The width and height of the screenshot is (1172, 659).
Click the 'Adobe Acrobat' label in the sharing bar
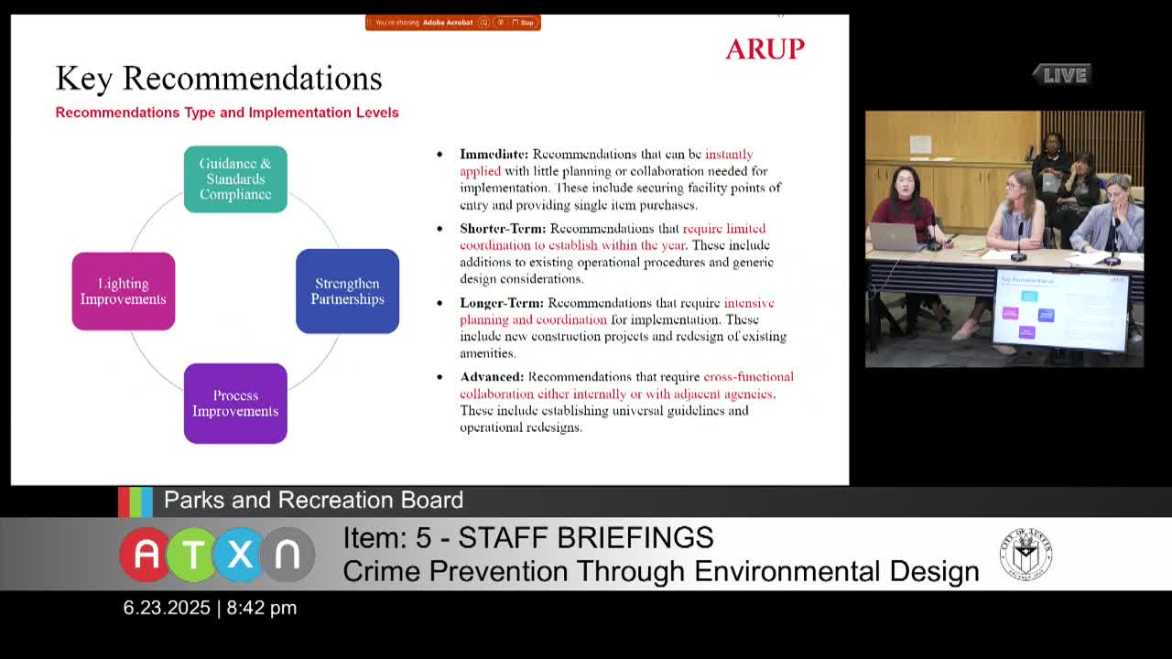pos(448,23)
